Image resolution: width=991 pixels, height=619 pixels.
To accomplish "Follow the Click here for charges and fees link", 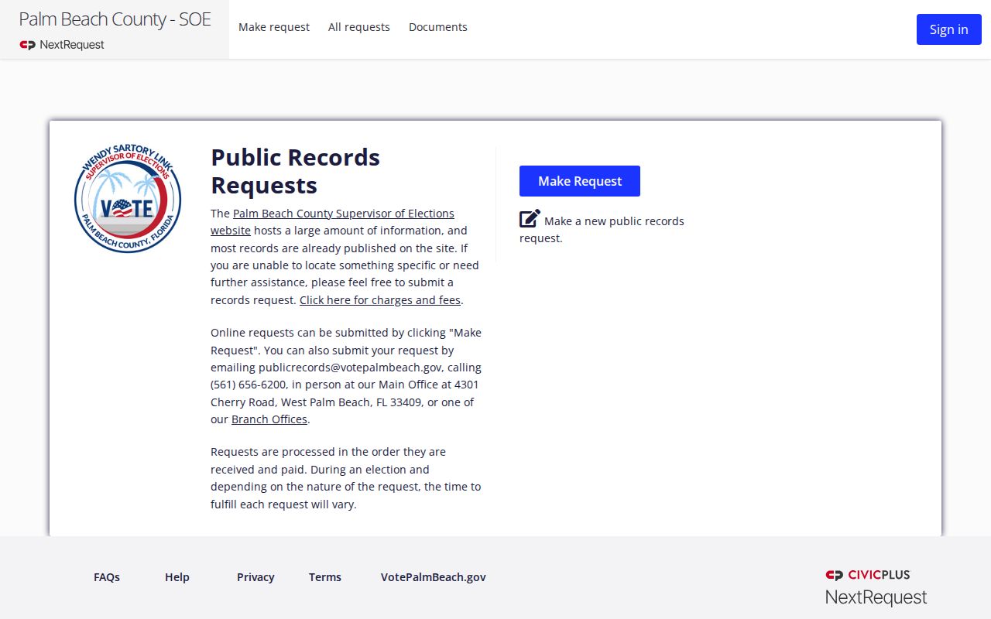I will pos(380,300).
